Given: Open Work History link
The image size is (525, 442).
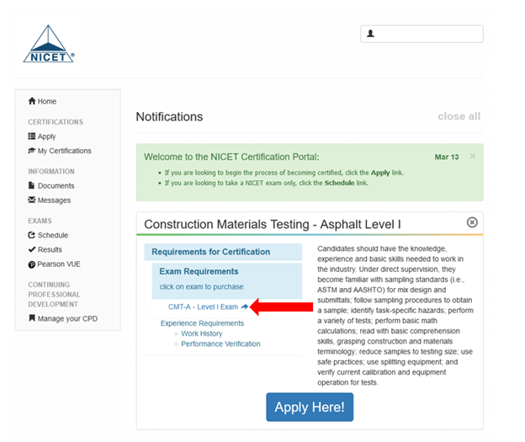Looking at the screenshot, I should pyautogui.click(x=202, y=333).
